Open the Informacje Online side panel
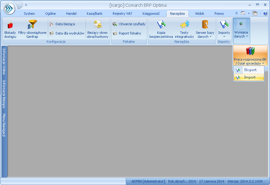 (4, 62)
